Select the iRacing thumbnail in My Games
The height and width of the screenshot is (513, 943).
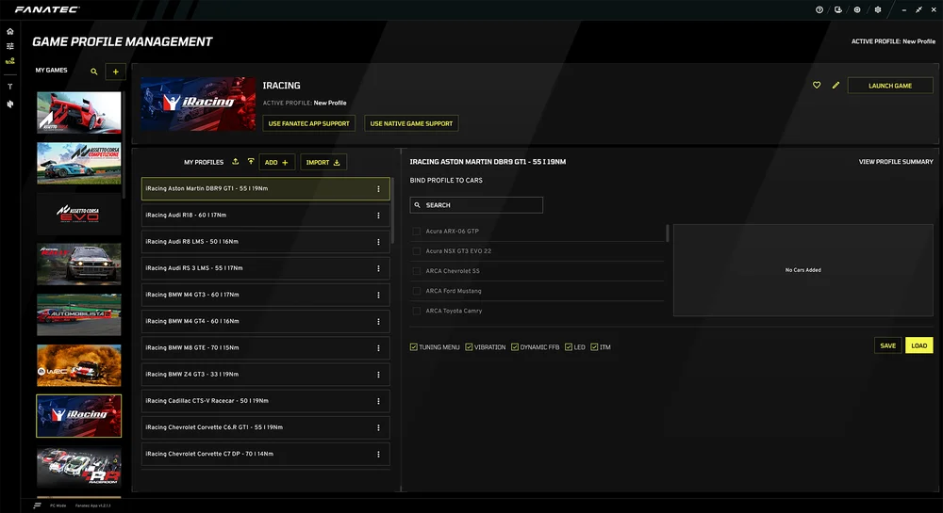(79, 416)
